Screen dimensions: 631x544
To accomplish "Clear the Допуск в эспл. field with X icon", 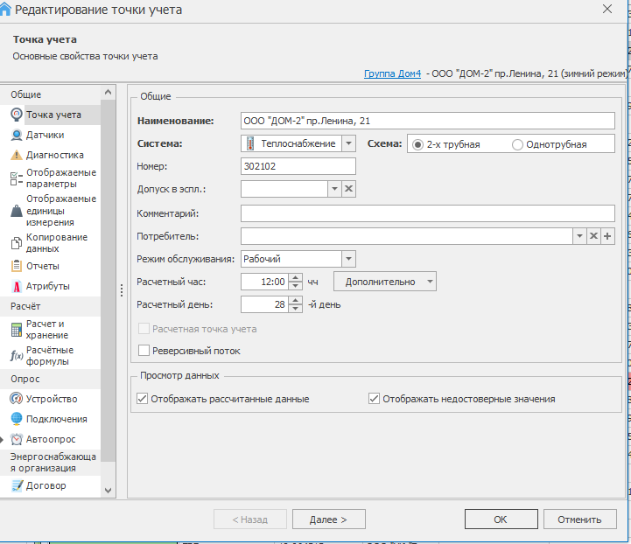I will pos(347,189).
